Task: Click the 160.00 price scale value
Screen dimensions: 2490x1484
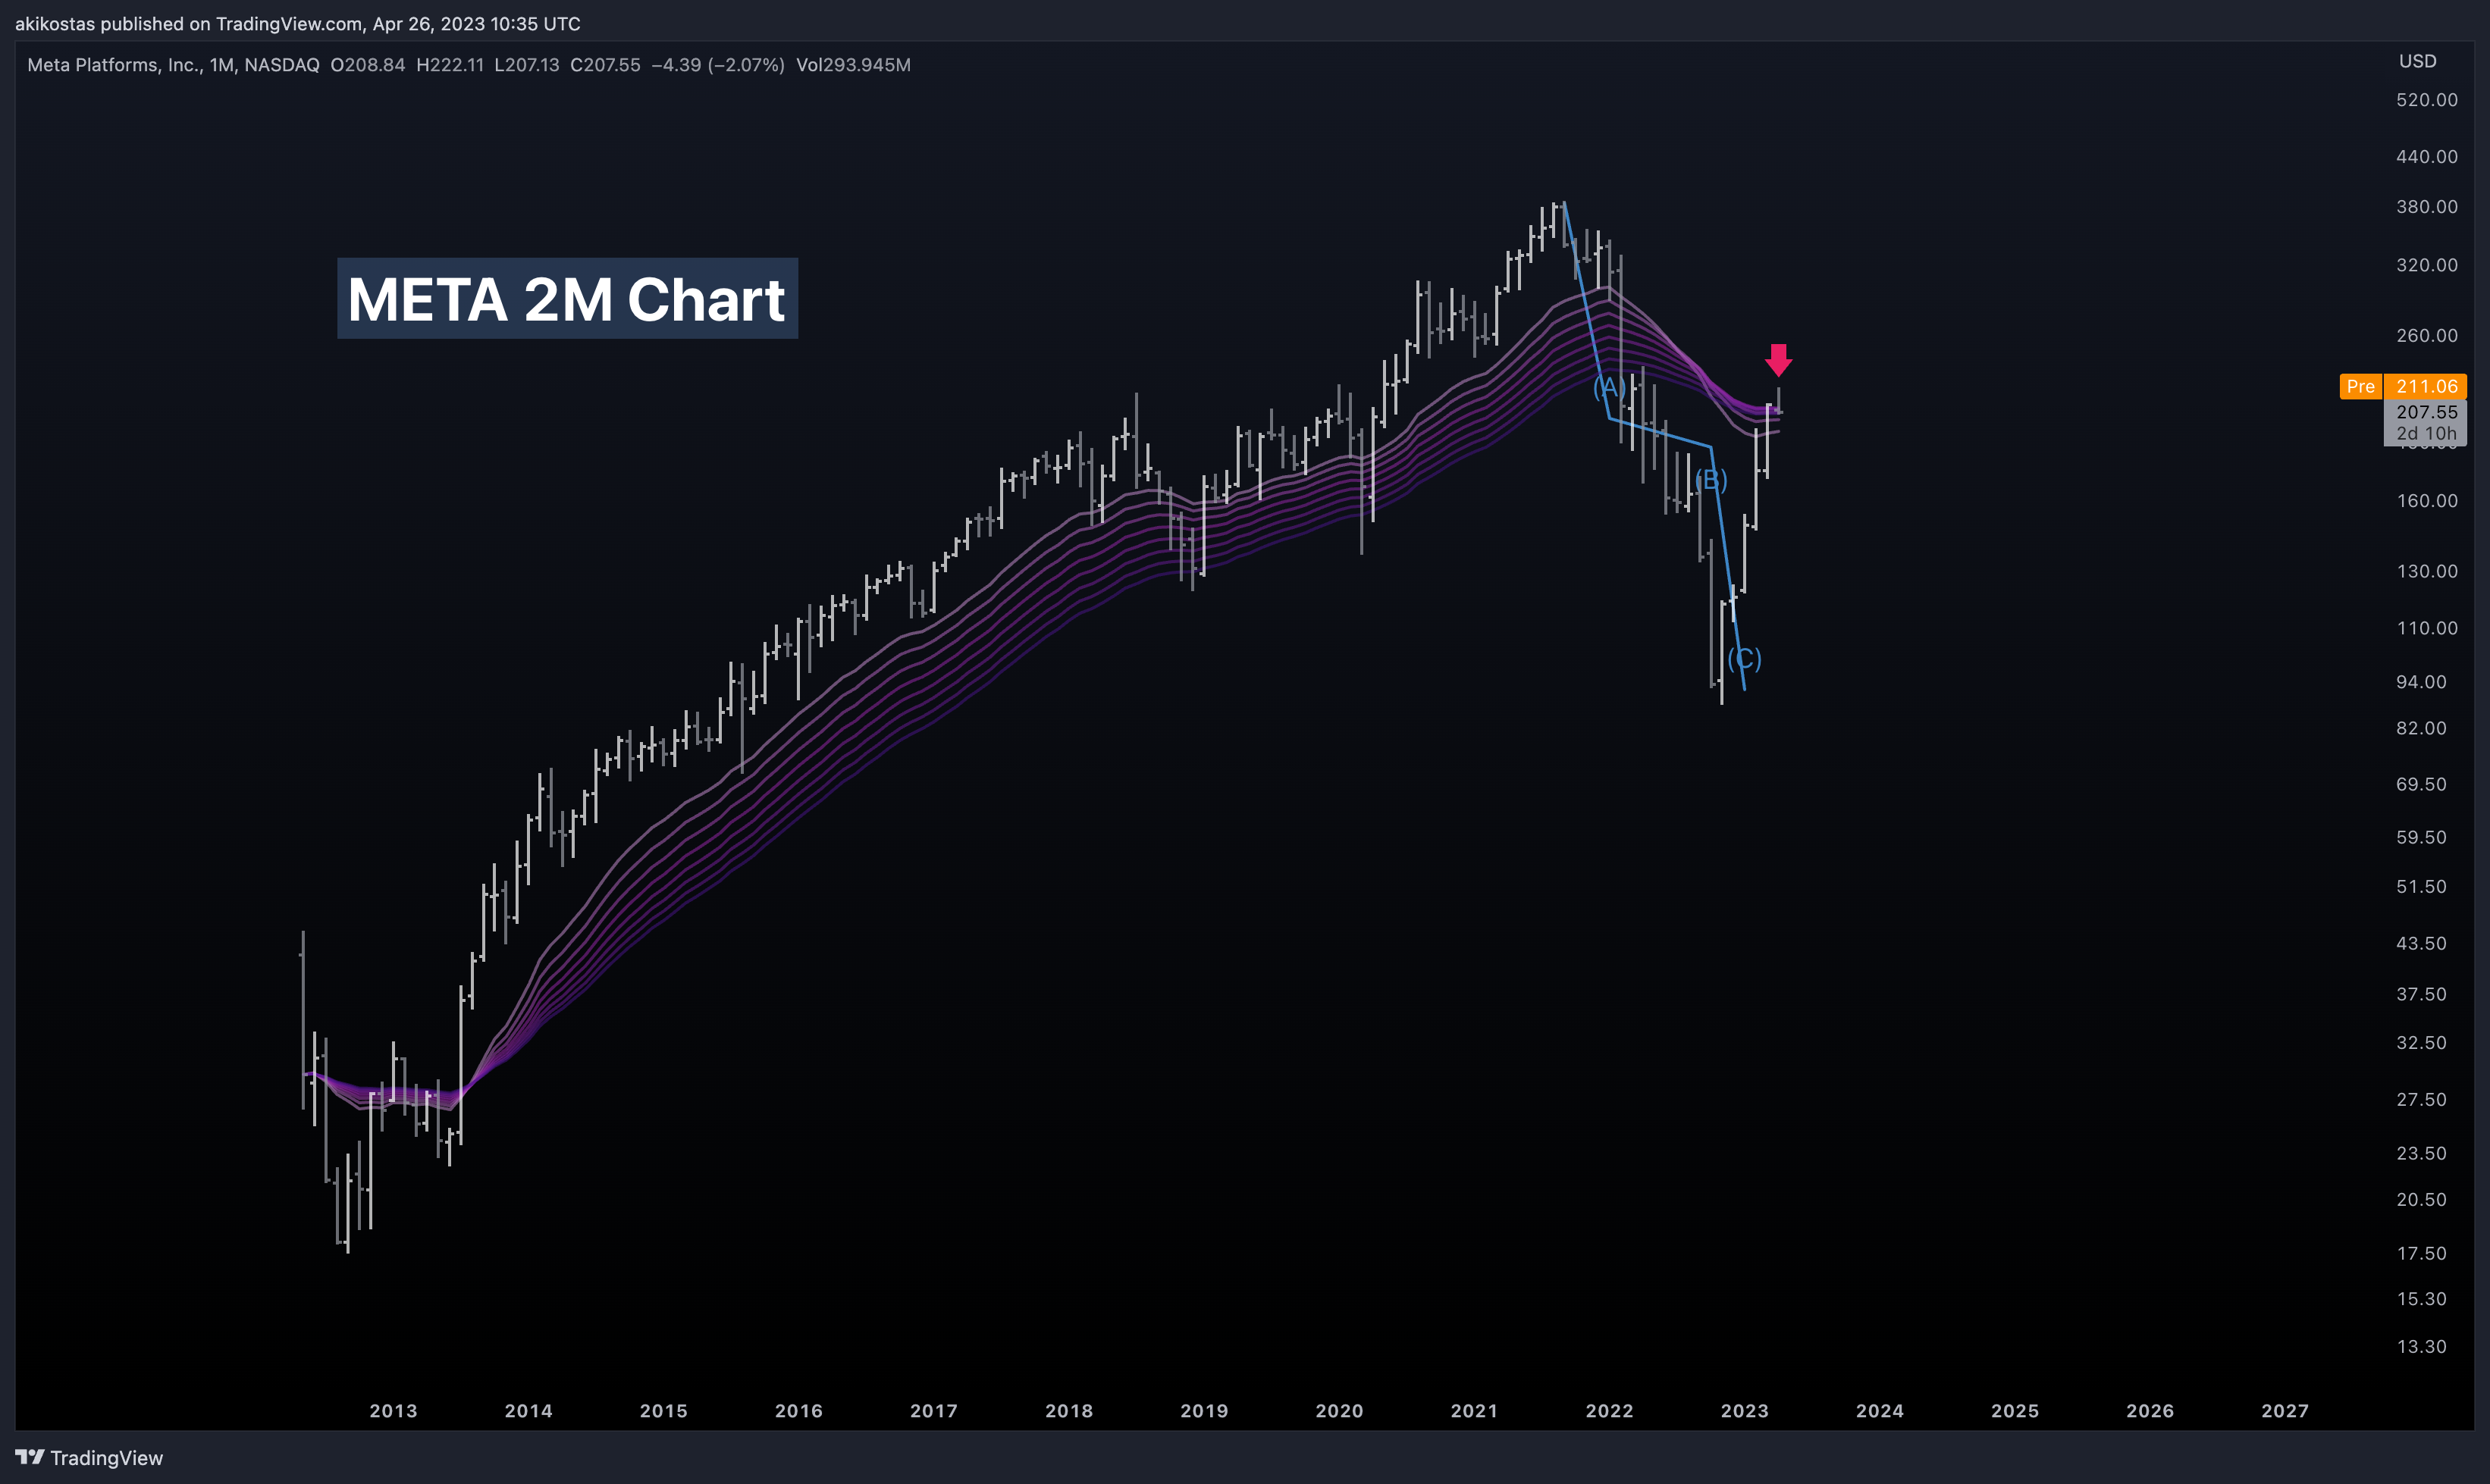Action: [x=2427, y=501]
